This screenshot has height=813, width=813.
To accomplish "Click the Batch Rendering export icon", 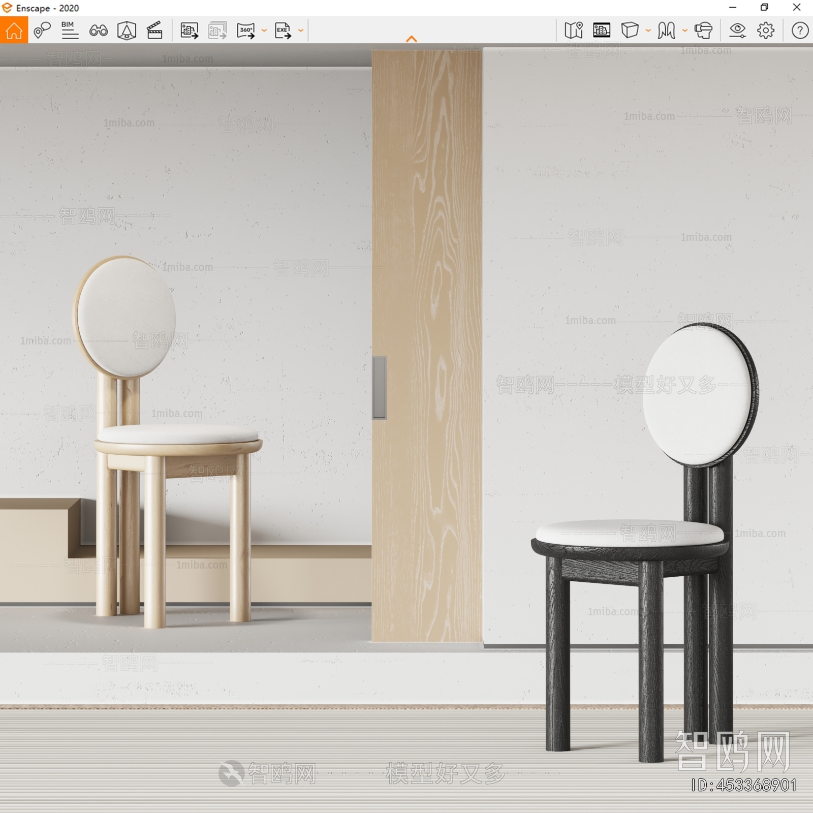I will [x=217, y=30].
